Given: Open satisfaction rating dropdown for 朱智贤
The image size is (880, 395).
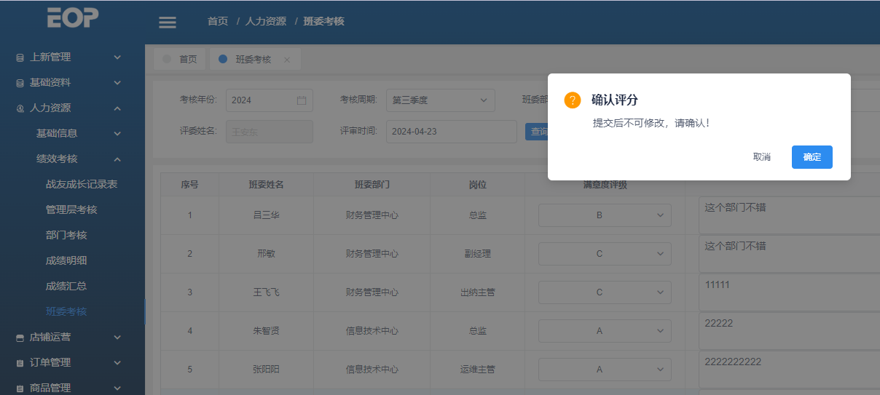Looking at the screenshot, I should point(605,331).
